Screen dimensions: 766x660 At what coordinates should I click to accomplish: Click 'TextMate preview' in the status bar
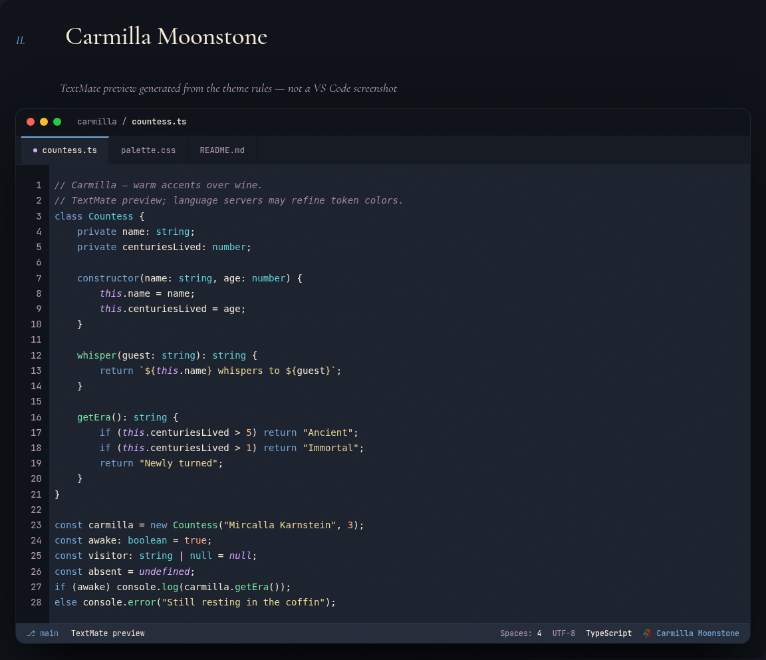tap(108, 633)
